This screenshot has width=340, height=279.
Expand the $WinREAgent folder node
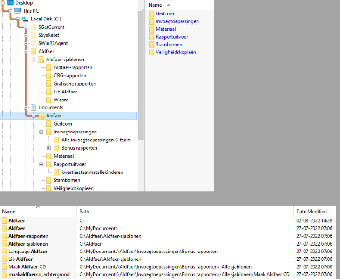pyautogui.click(x=26, y=43)
